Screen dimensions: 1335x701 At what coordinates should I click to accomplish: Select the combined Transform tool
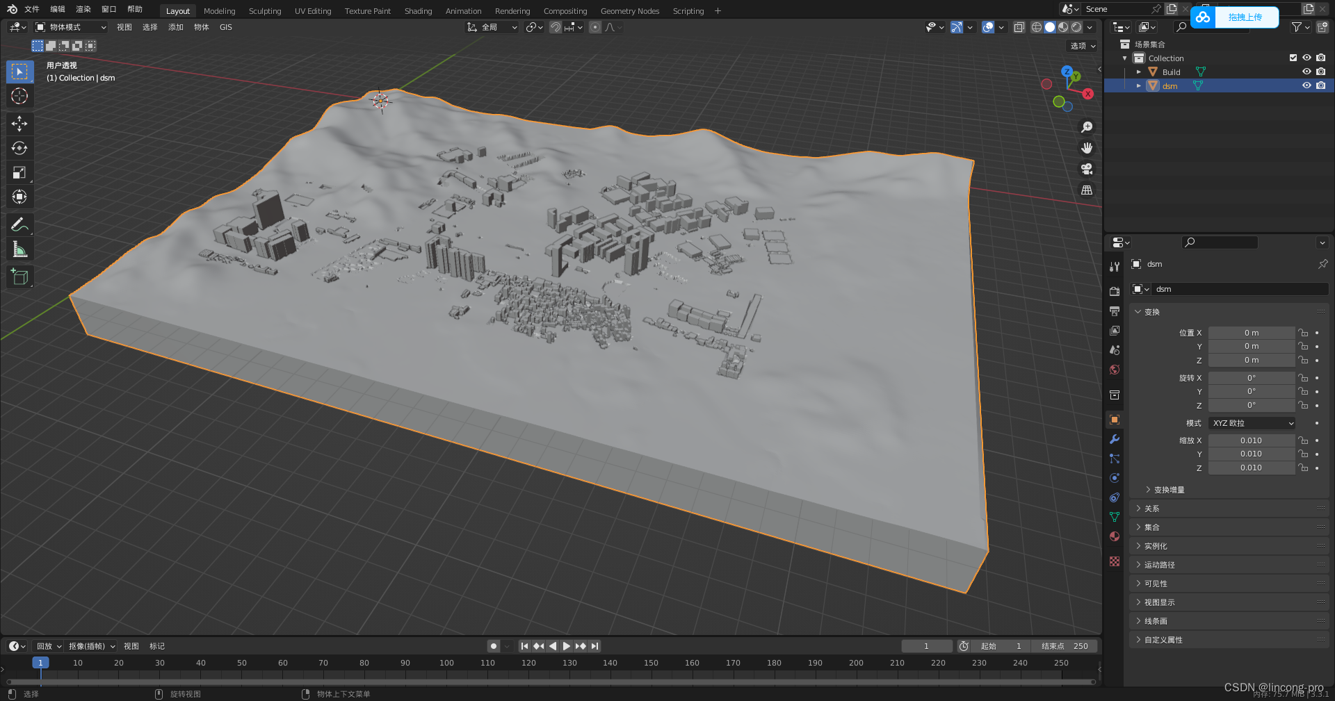19,197
